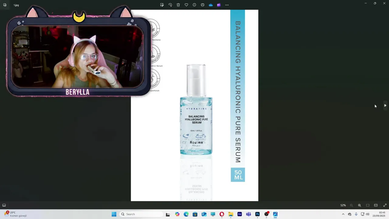Zoom out using the minus magnifier
389x219 pixels.
click(x=352, y=205)
